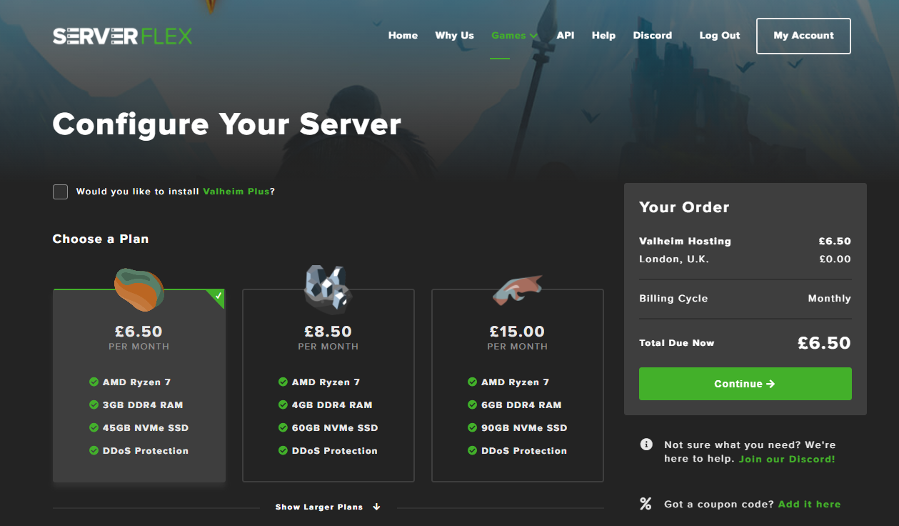Open the Why Us page
Viewport: 899px width, 526px height.
click(x=454, y=35)
